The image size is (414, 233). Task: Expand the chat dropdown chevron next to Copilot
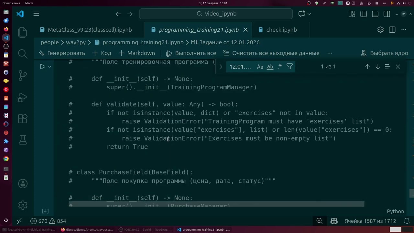pos(309,14)
